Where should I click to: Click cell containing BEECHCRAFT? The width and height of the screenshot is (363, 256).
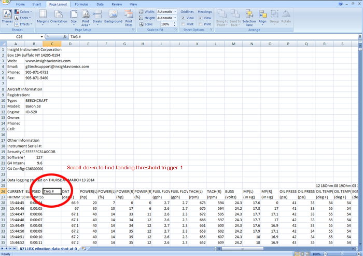[34, 100]
